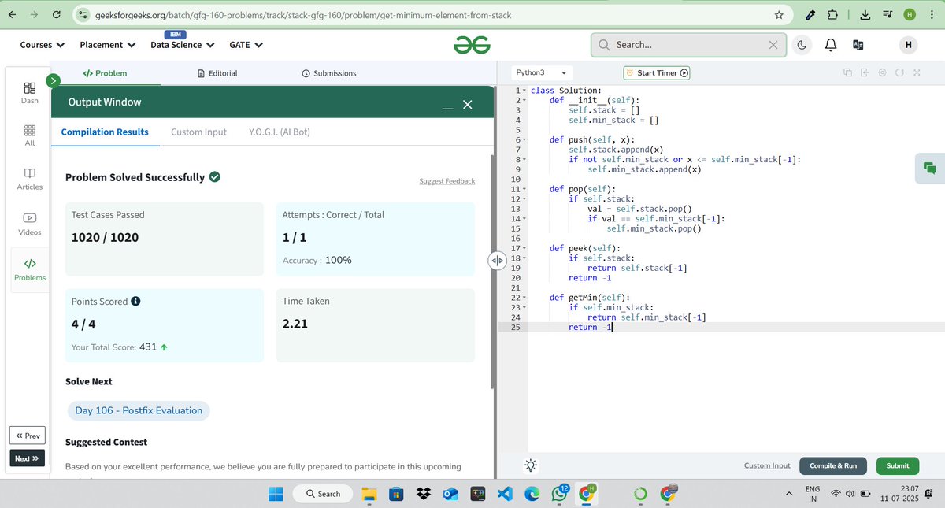
Task: Collapse class Solution fold arrow on line 1
Action: pyautogui.click(x=523, y=91)
